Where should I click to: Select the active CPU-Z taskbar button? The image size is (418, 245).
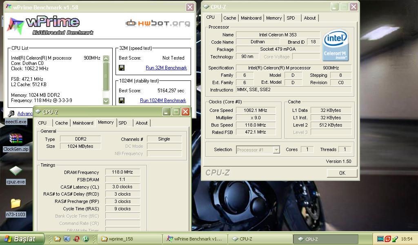(326, 239)
